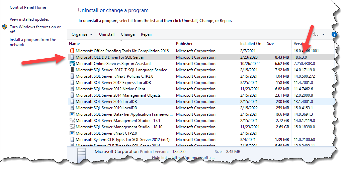This screenshot has height=171, width=347.
Task: Click the Microsoft Online Services Sign-in Assistant icon
Action: [72, 64]
